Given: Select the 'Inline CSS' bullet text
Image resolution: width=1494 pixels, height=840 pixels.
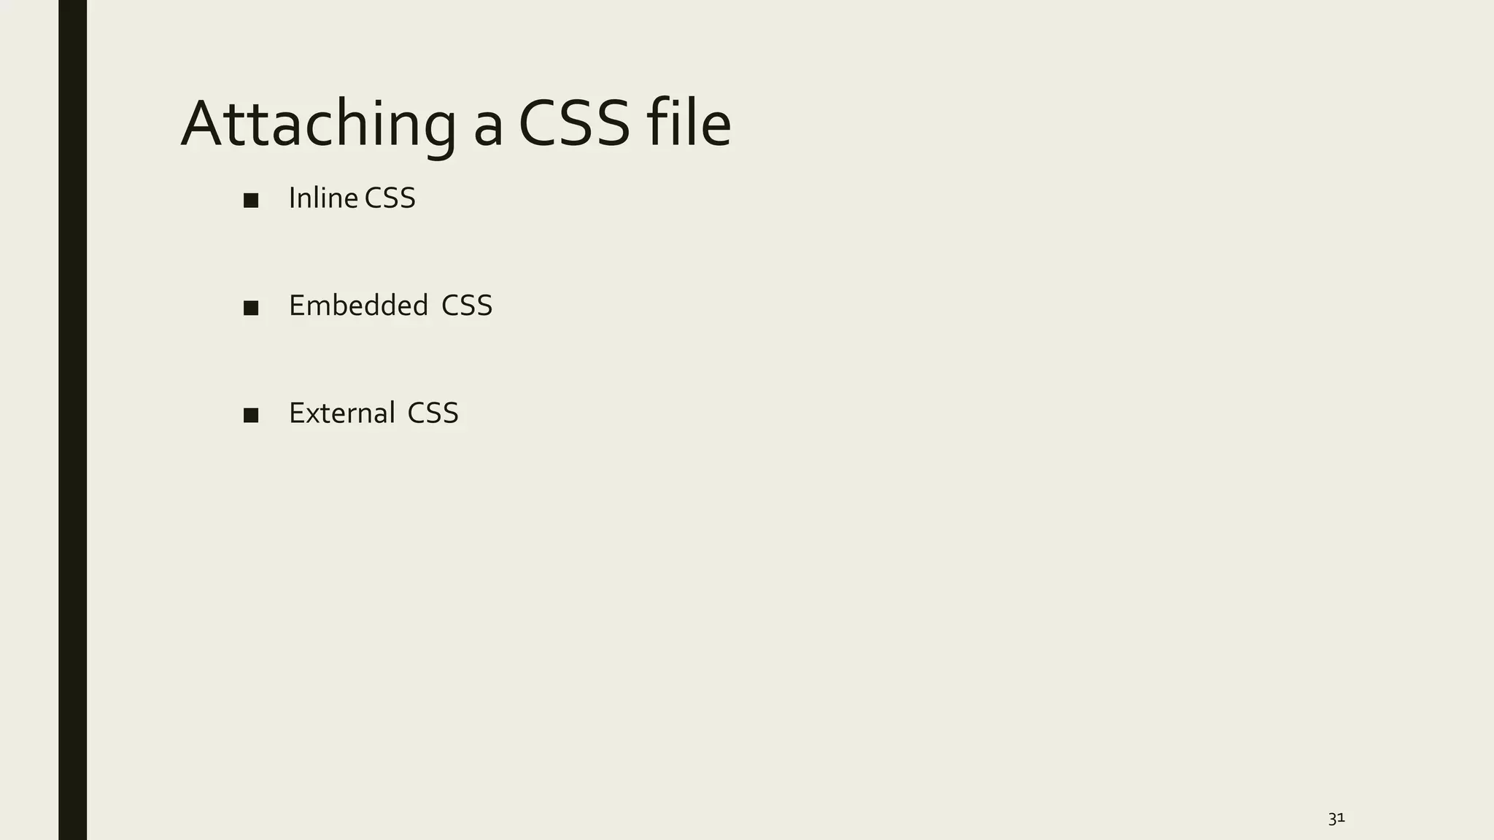Looking at the screenshot, I should [x=352, y=198].
